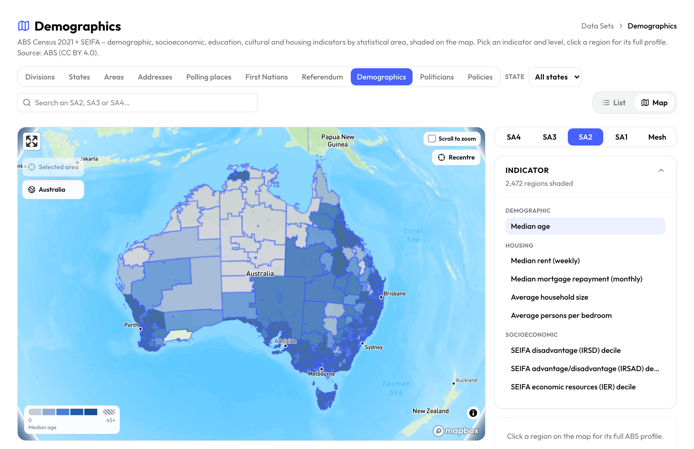This screenshot has height=449, width=694.
Task: Select SEIFA economic resources (IER) decile
Action: (585, 387)
